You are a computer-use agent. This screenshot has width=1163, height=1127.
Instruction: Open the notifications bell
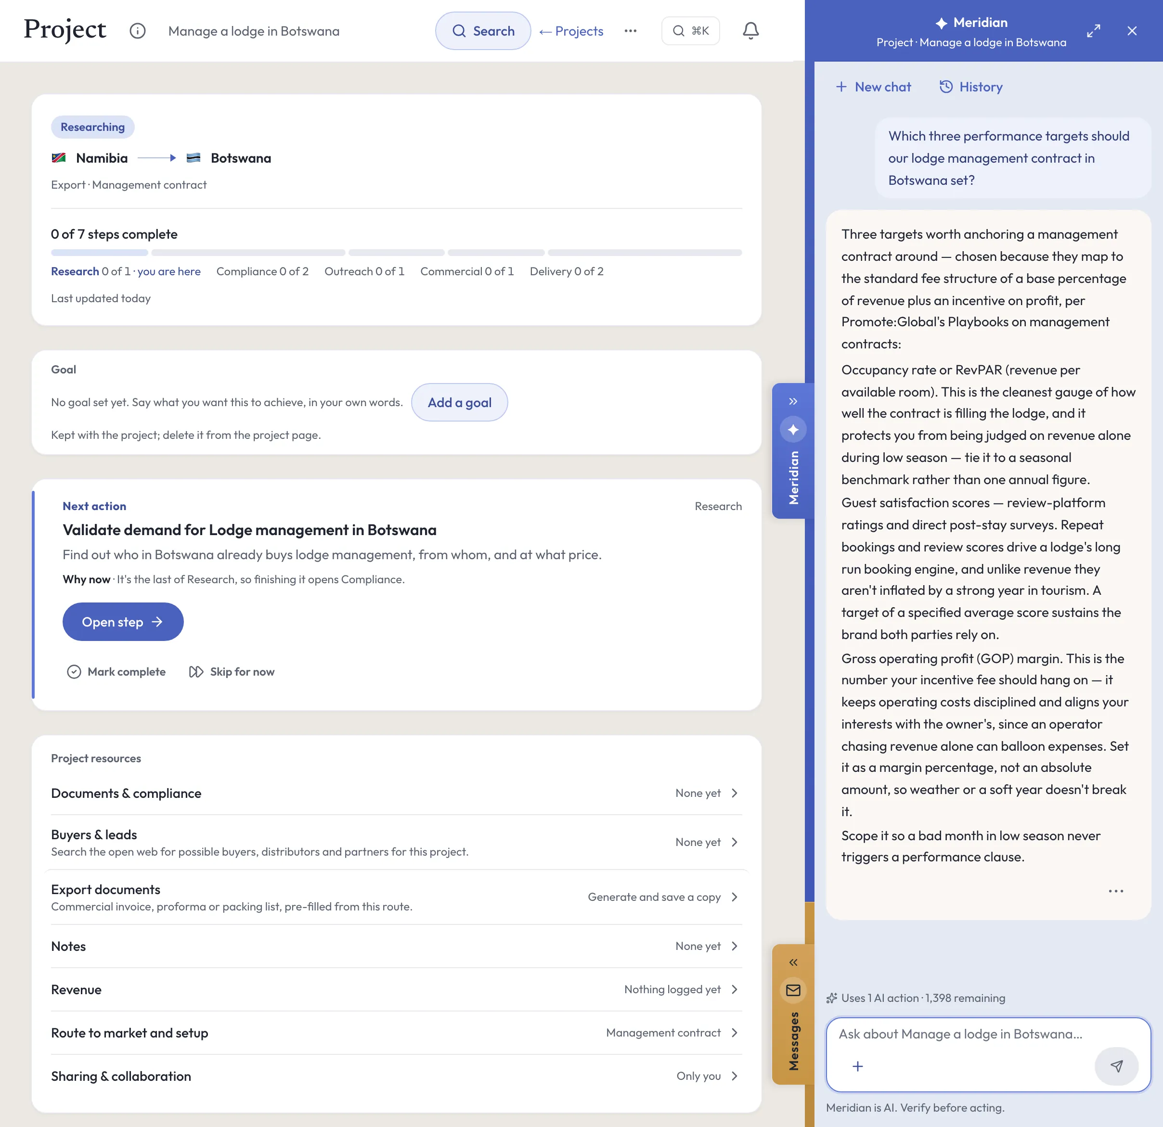click(x=750, y=31)
